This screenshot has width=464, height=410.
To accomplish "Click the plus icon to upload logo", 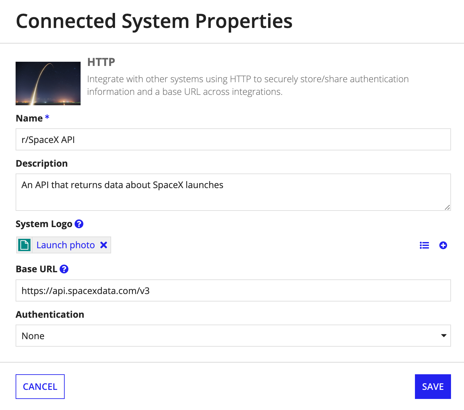I will coord(443,245).
